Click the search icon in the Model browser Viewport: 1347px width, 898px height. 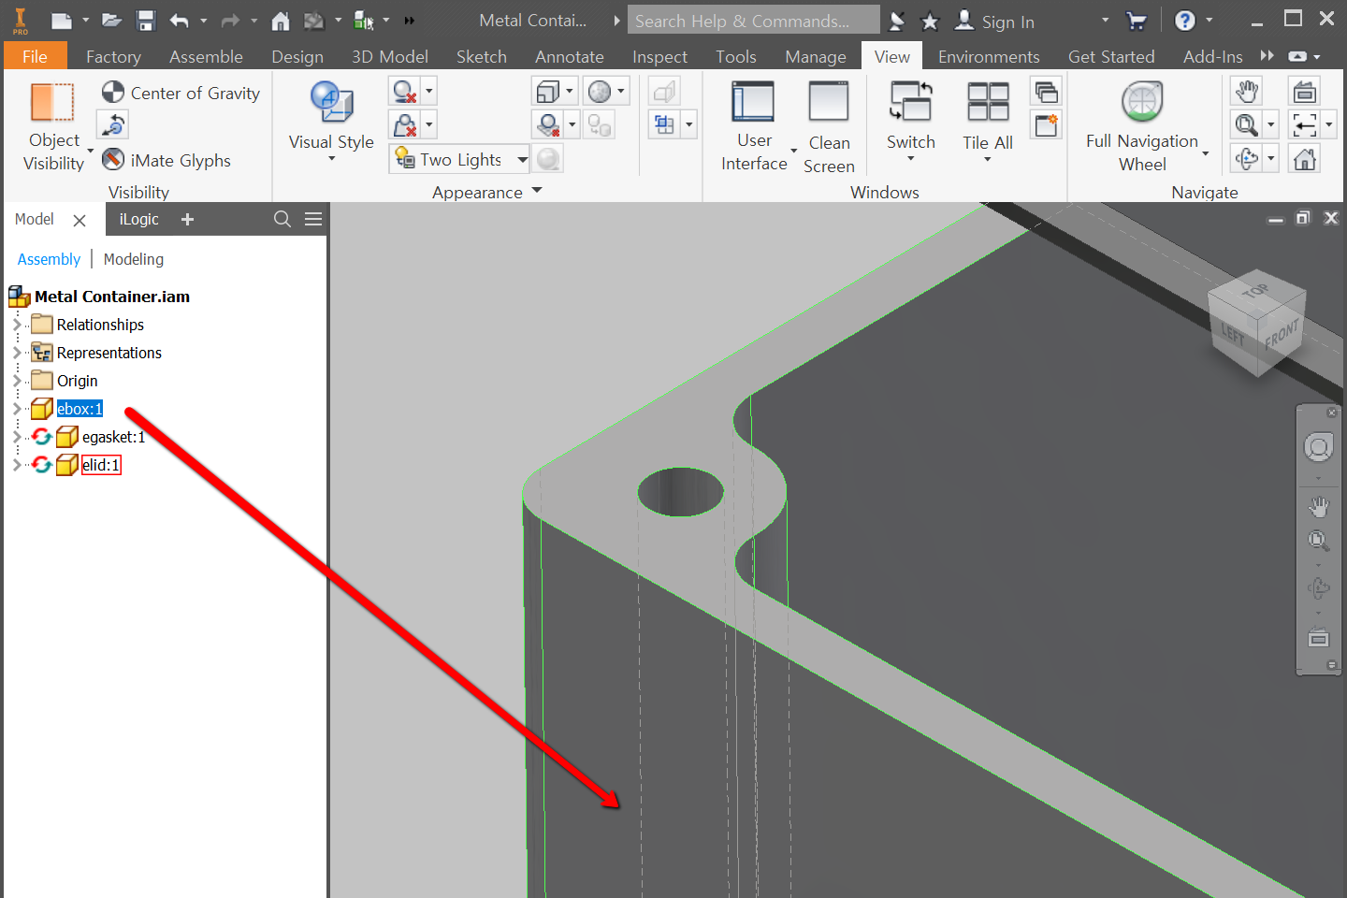pos(282,219)
